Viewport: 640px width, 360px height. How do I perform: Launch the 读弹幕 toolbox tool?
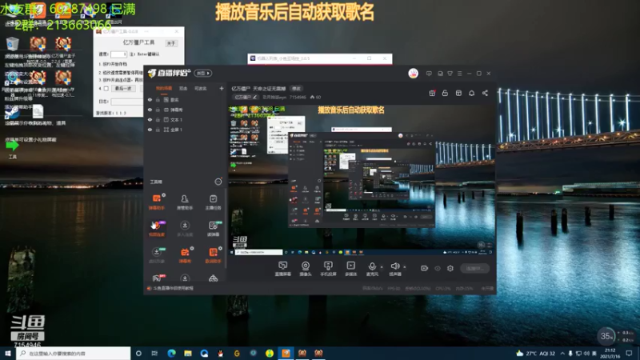(213, 228)
